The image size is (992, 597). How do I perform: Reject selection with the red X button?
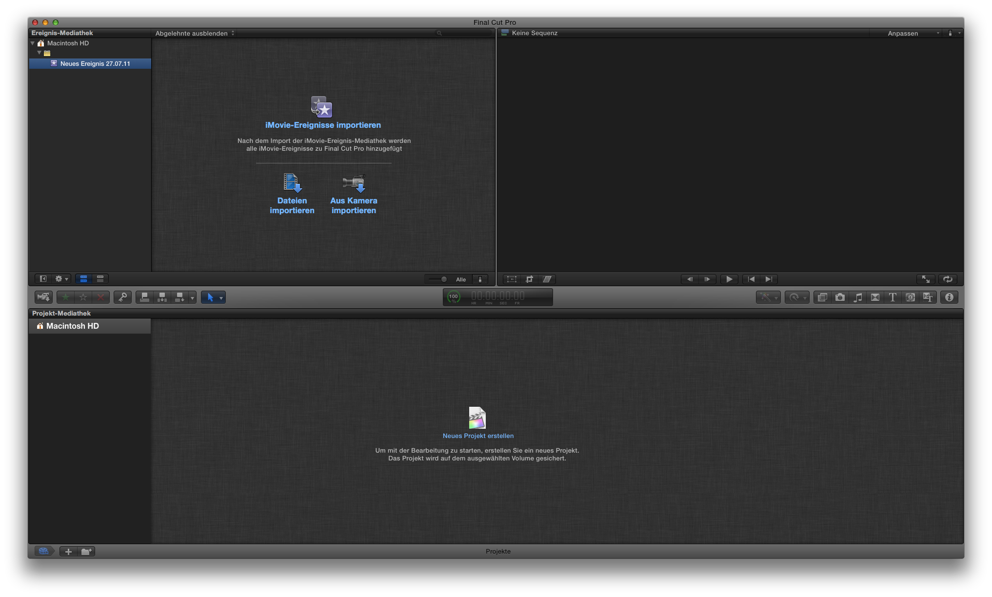tap(100, 297)
